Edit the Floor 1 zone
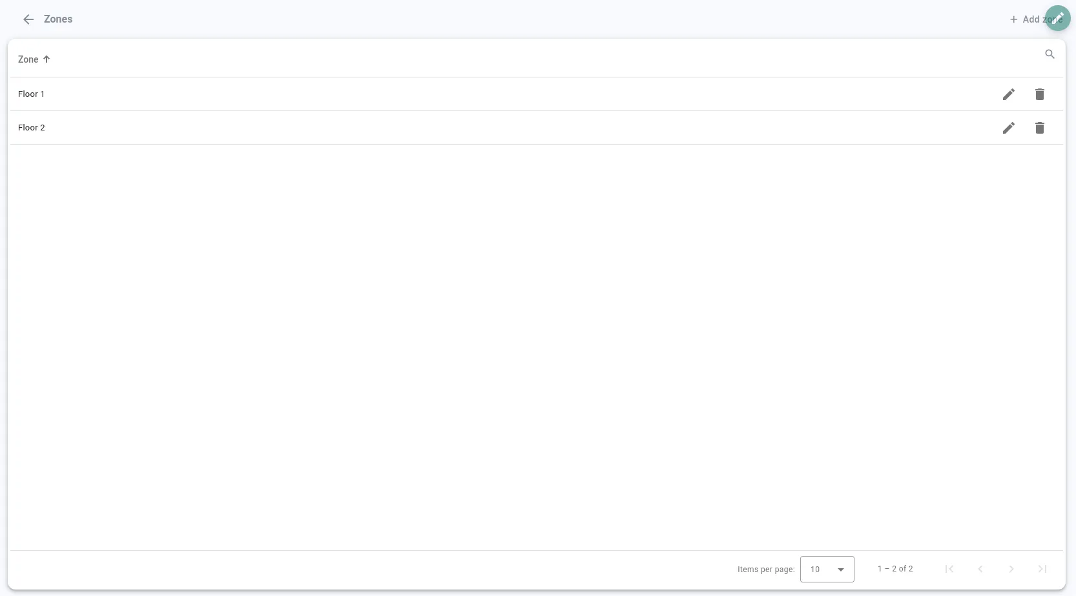Screen dimensions: 1076x596 coord(1008,94)
